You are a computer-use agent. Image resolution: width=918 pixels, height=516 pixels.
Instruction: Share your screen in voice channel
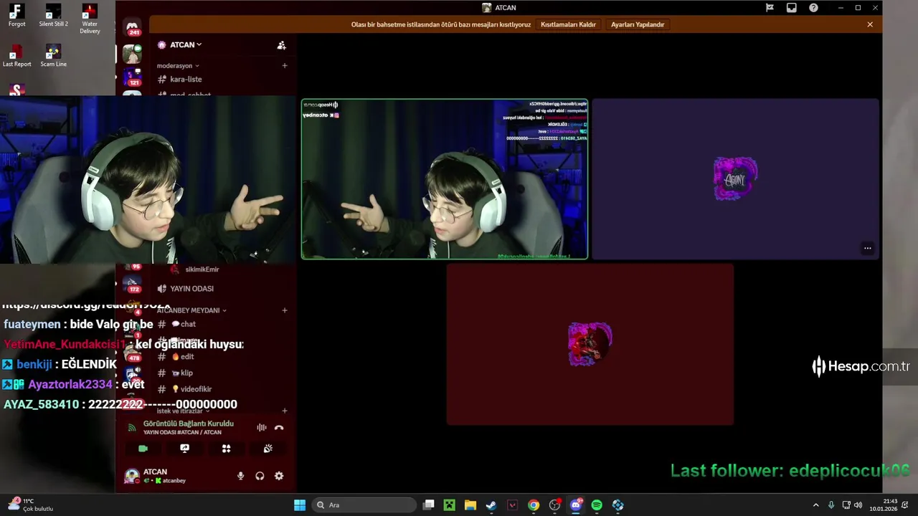(x=184, y=449)
